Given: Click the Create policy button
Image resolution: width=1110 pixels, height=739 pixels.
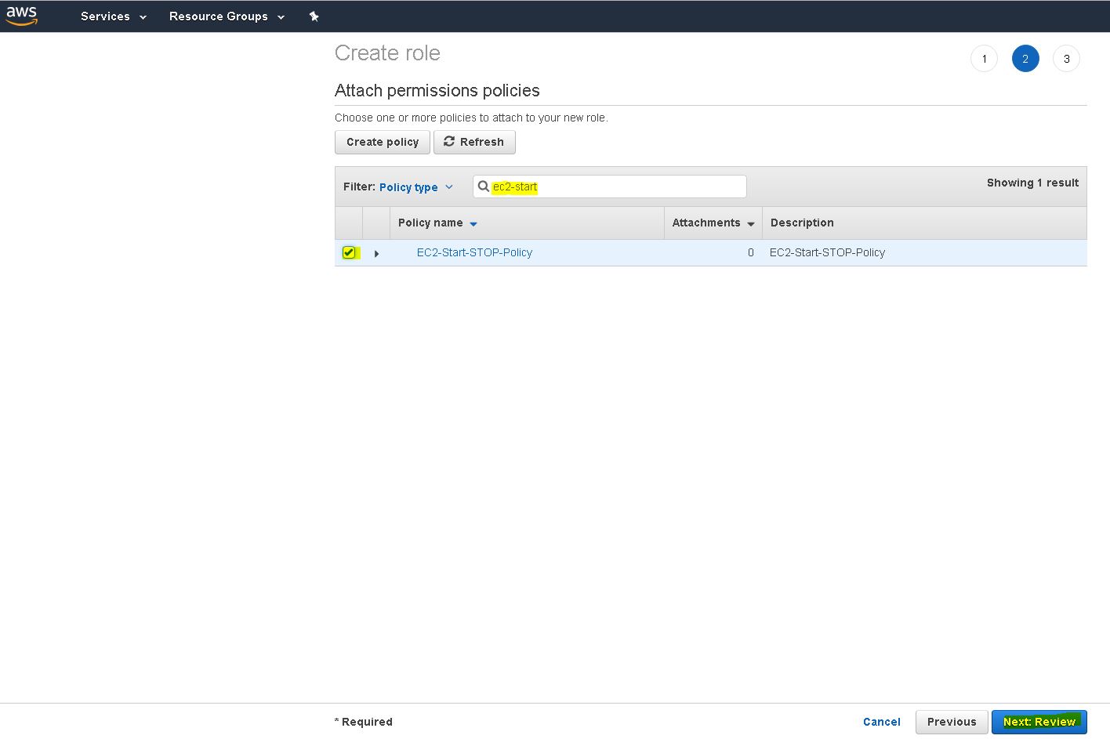Looking at the screenshot, I should [x=383, y=142].
